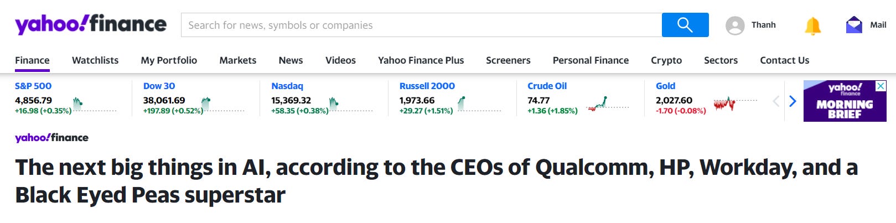Expand the News menu
Image resolution: width=896 pixels, height=223 pixels.
tap(291, 60)
